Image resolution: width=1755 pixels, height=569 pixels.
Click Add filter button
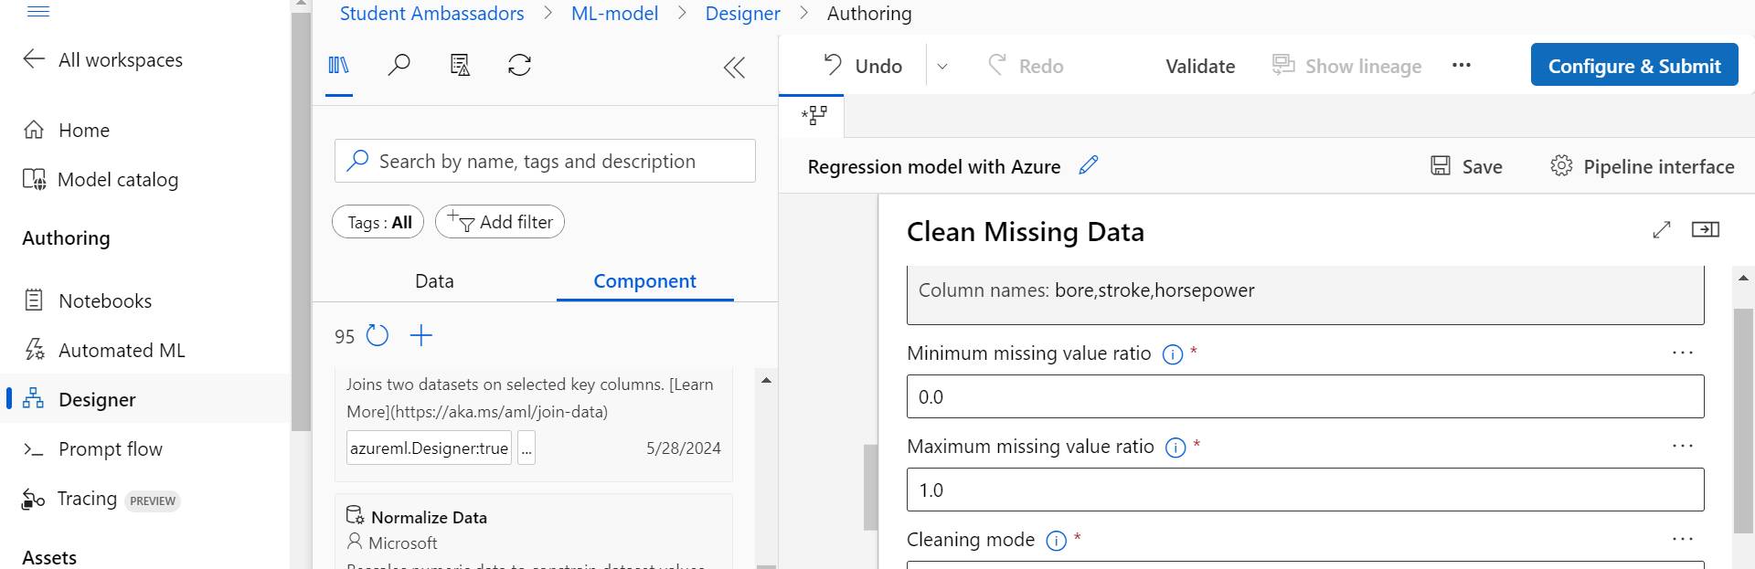(500, 222)
